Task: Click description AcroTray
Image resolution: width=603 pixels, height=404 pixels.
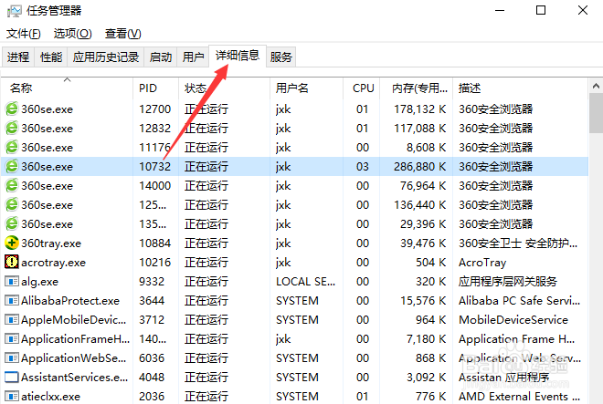Action: pos(482,263)
